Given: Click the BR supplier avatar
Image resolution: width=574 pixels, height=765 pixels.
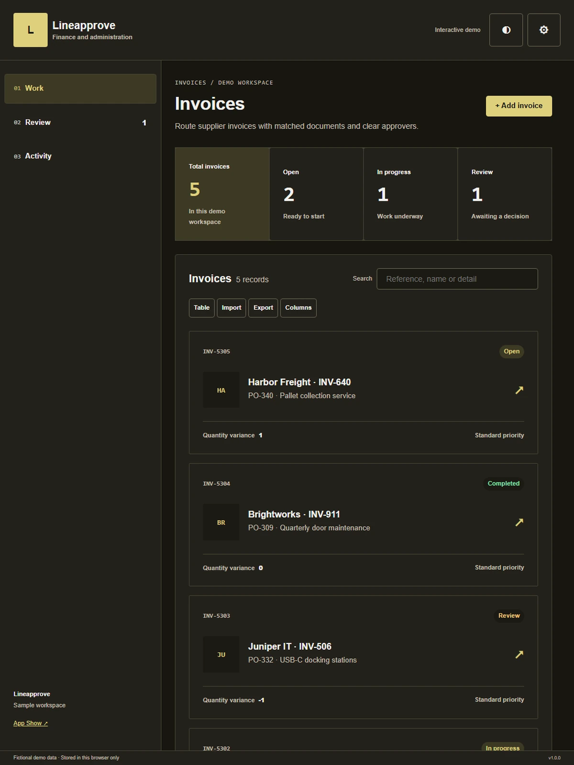Looking at the screenshot, I should (x=221, y=522).
